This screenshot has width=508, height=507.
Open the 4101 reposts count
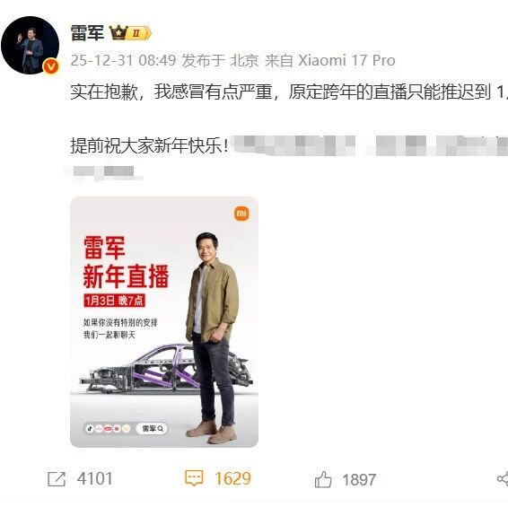tap(94, 479)
